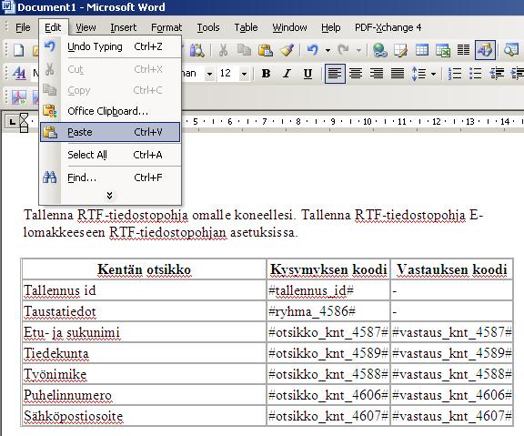Click Insert Excel Worksheet icon
This screenshot has width=524, height=436.
443,50
